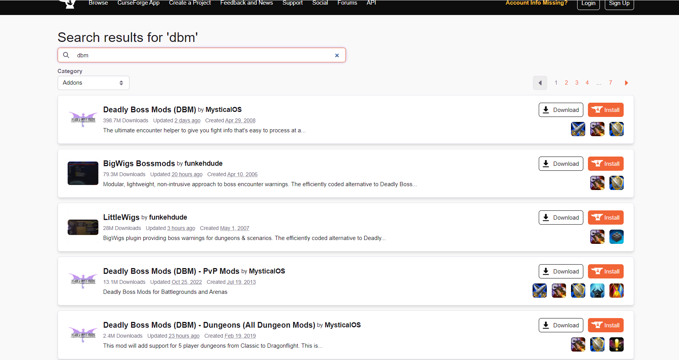Image resolution: width=679 pixels, height=360 pixels.
Task: Click shield and sword icon on BigWigs Bossmods card
Action: click(616, 183)
